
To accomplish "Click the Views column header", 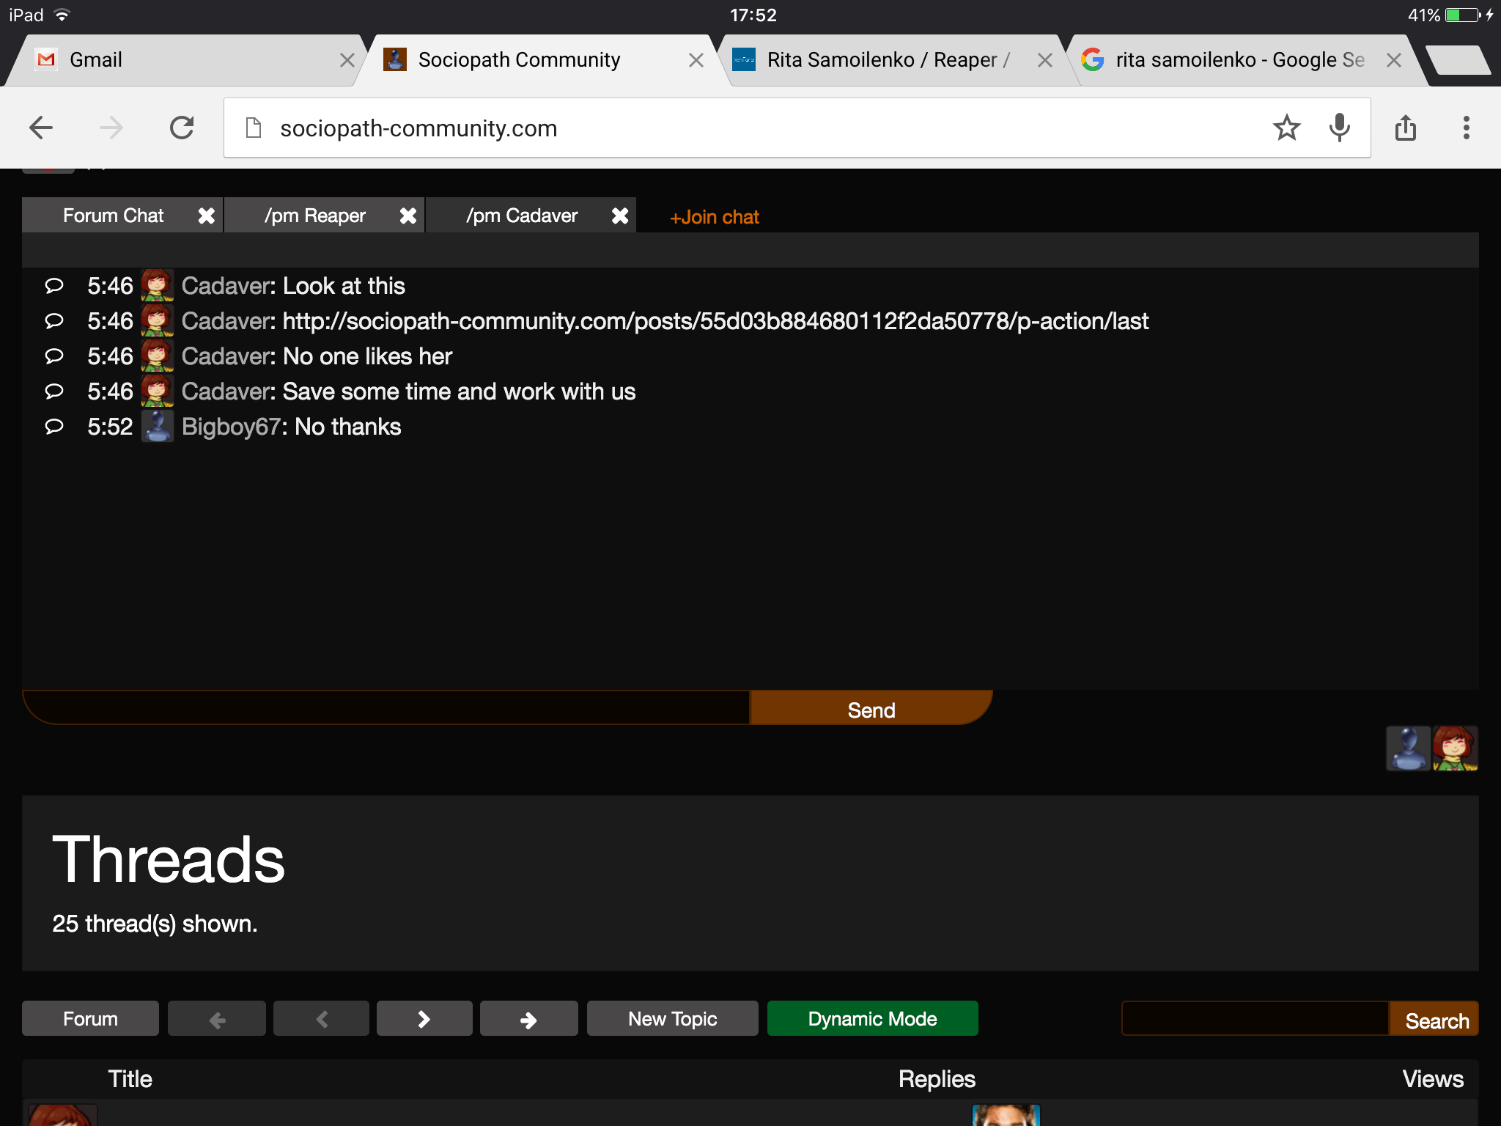I will (1433, 1079).
